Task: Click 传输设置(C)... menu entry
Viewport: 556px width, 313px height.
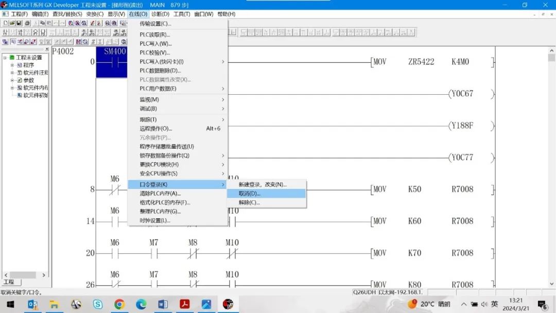Action: pyautogui.click(x=155, y=24)
